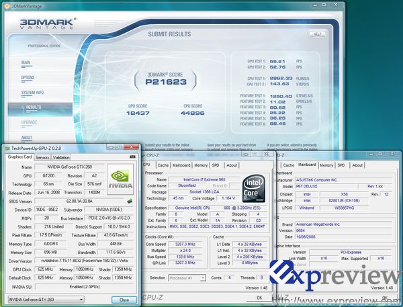Open the MAIN section in 3DMark Vantage
Image resolution: width=403 pixels, height=307 pixels.
26,62
